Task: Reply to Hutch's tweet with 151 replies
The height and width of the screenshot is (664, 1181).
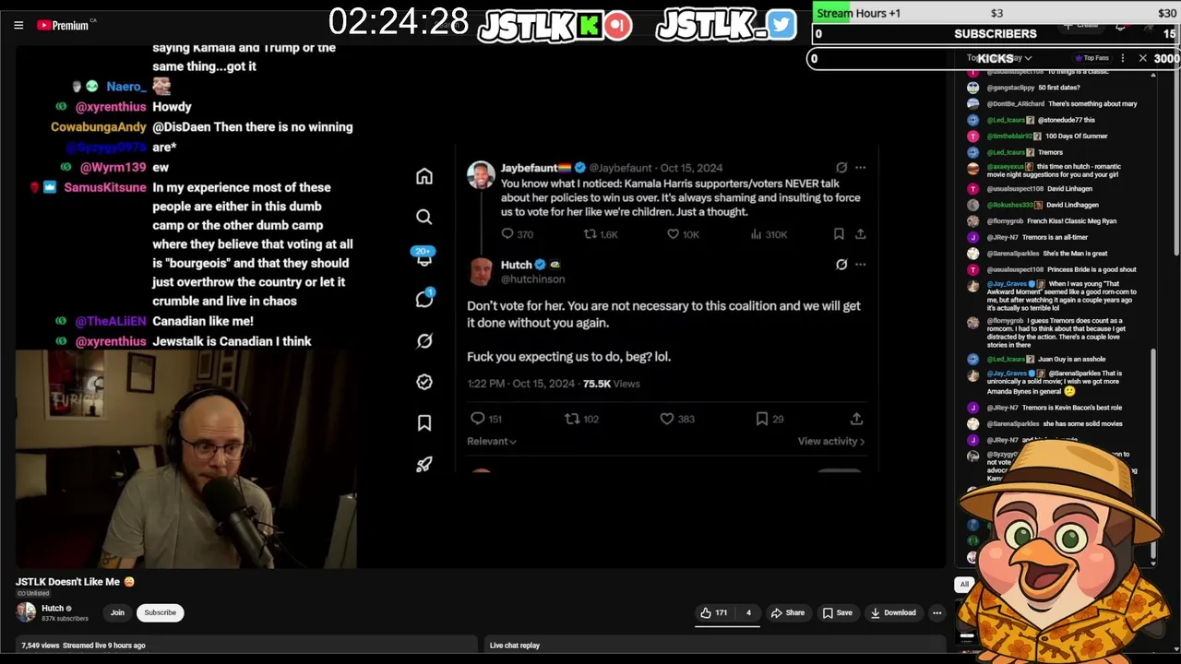Action: tap(486, 419)
